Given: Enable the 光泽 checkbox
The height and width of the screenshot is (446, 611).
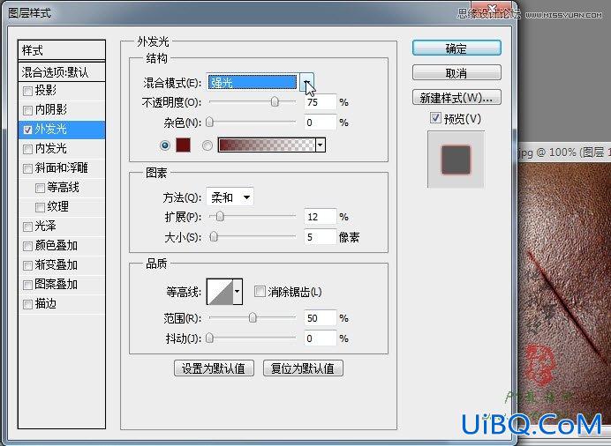Looking at the screenshot, I should 27,227.
